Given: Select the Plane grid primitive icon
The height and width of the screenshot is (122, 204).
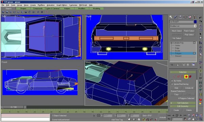Looking at the screenshot, I should click(x=33, y=12).
